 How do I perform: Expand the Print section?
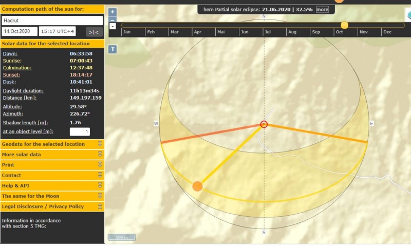coord(51,165)
